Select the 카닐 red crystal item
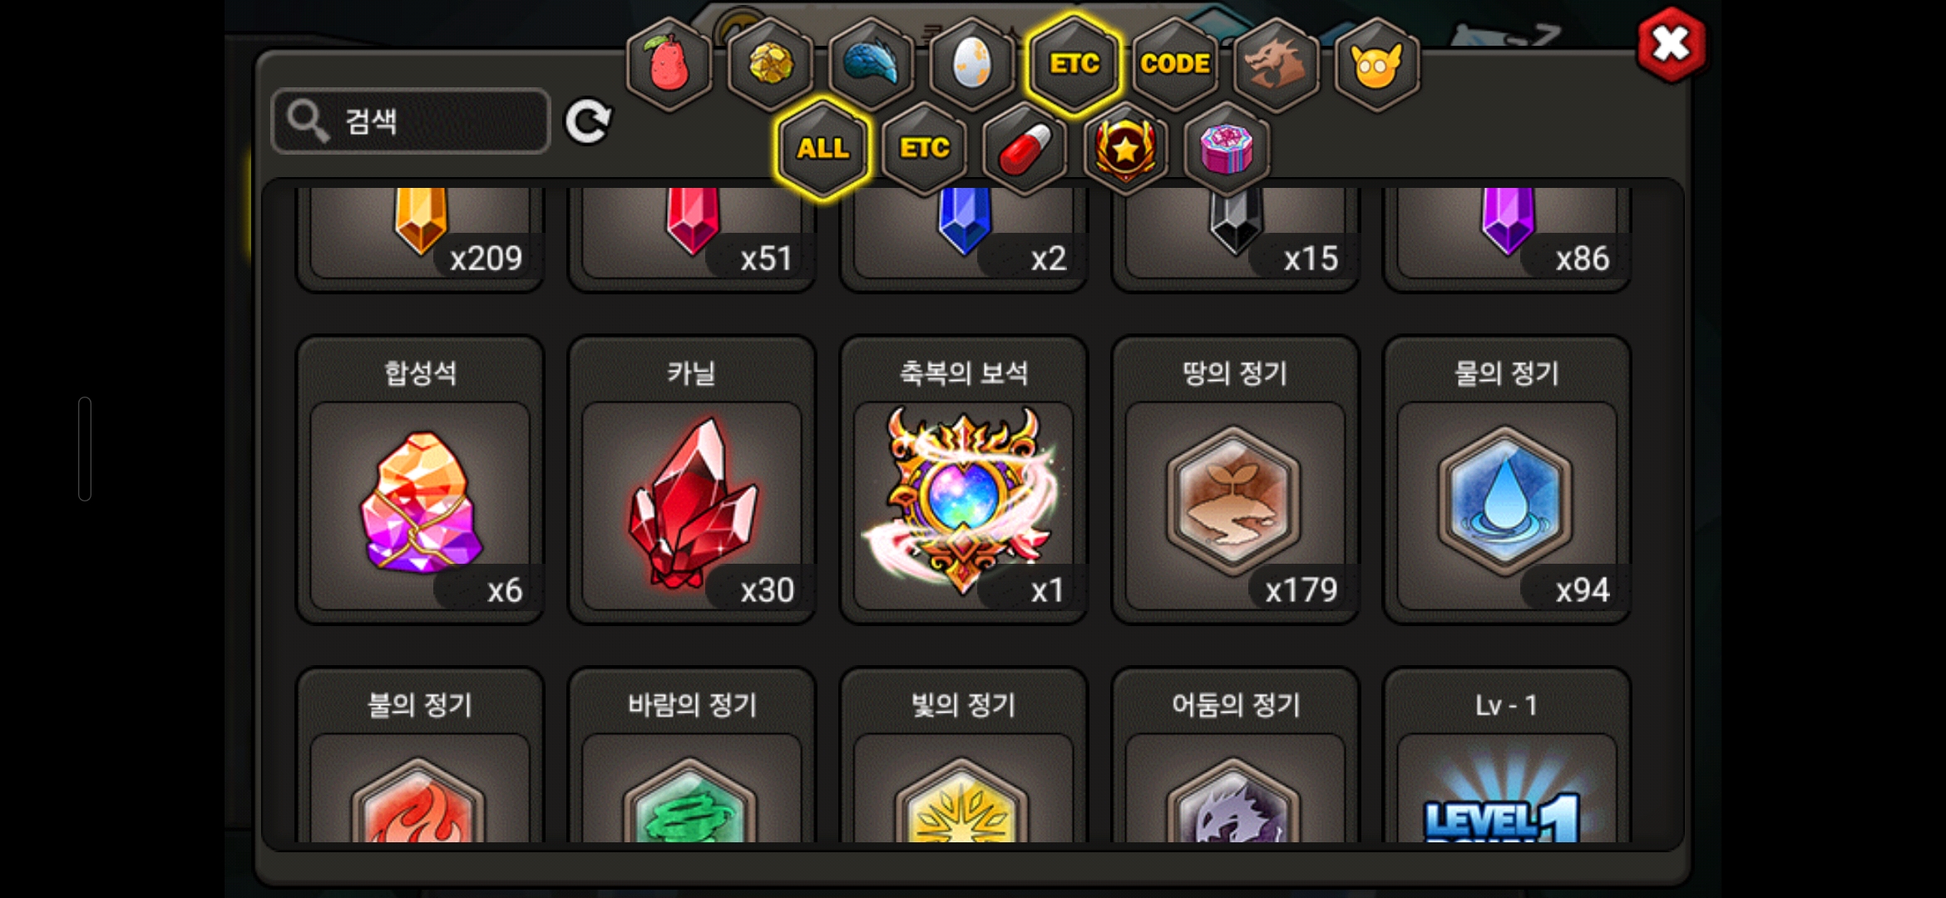 click(x=692, y=480)
